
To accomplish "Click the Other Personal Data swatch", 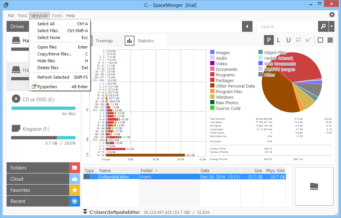I will (x=212, y=86).
